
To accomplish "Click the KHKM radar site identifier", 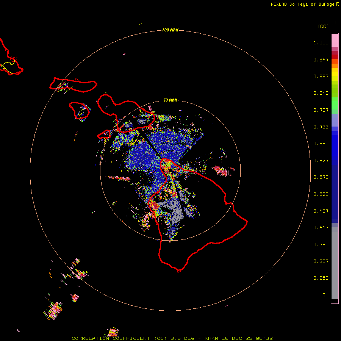I will (211, 338).
